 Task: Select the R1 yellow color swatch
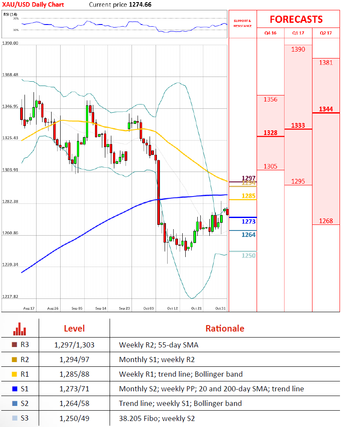15,375
